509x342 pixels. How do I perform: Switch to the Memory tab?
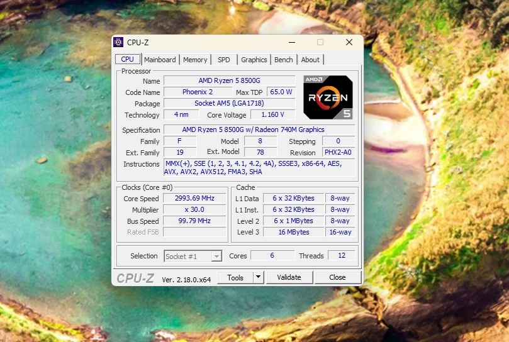pyautogui.click(x=195, y=60)
